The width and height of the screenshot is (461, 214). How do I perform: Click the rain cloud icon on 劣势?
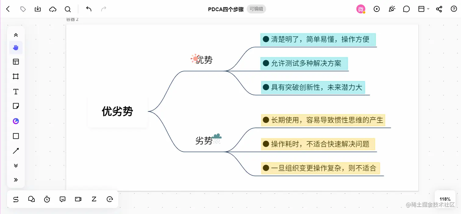click(217, 139)
